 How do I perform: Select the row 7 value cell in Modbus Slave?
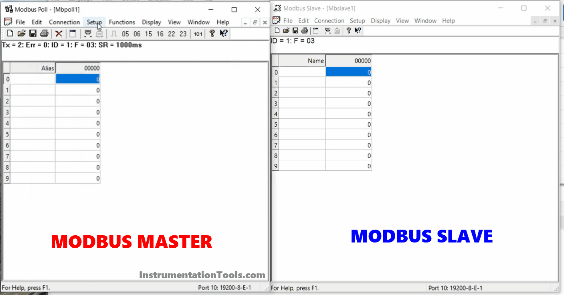pos(349,145)
